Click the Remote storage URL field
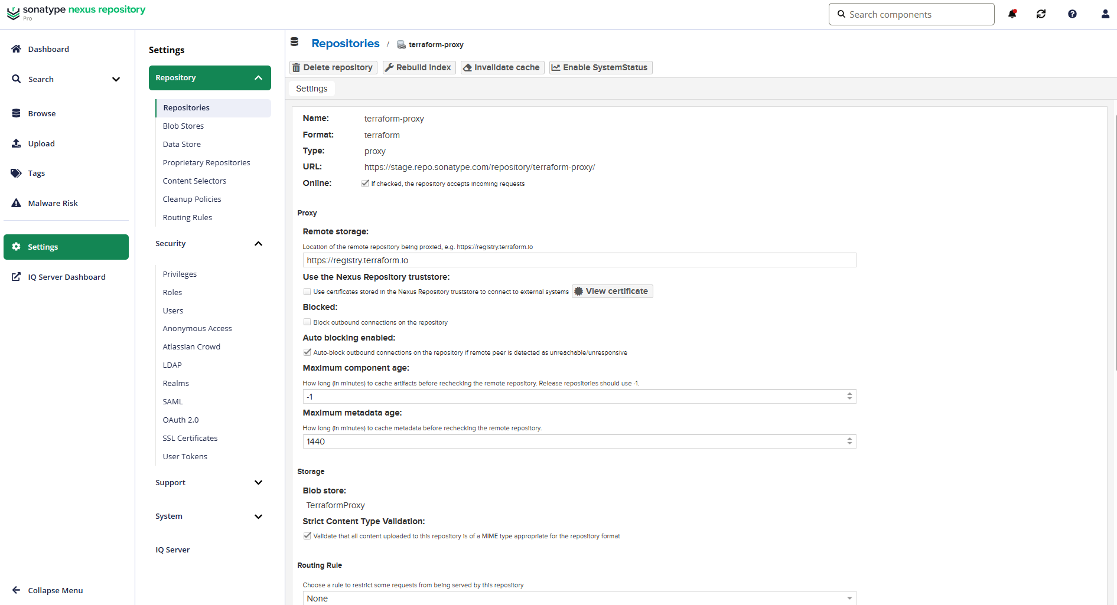Viewport: 1117px width, 605px height. point(579,260)
